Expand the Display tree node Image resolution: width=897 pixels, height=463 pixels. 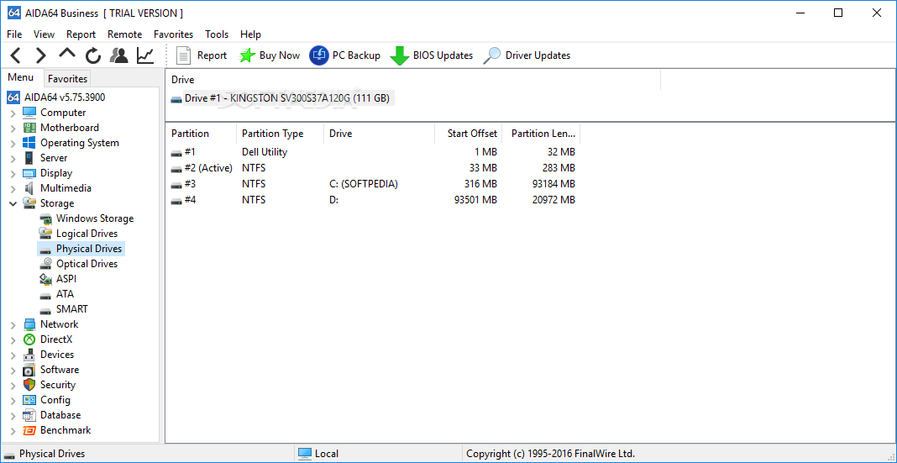pos(13,173)
